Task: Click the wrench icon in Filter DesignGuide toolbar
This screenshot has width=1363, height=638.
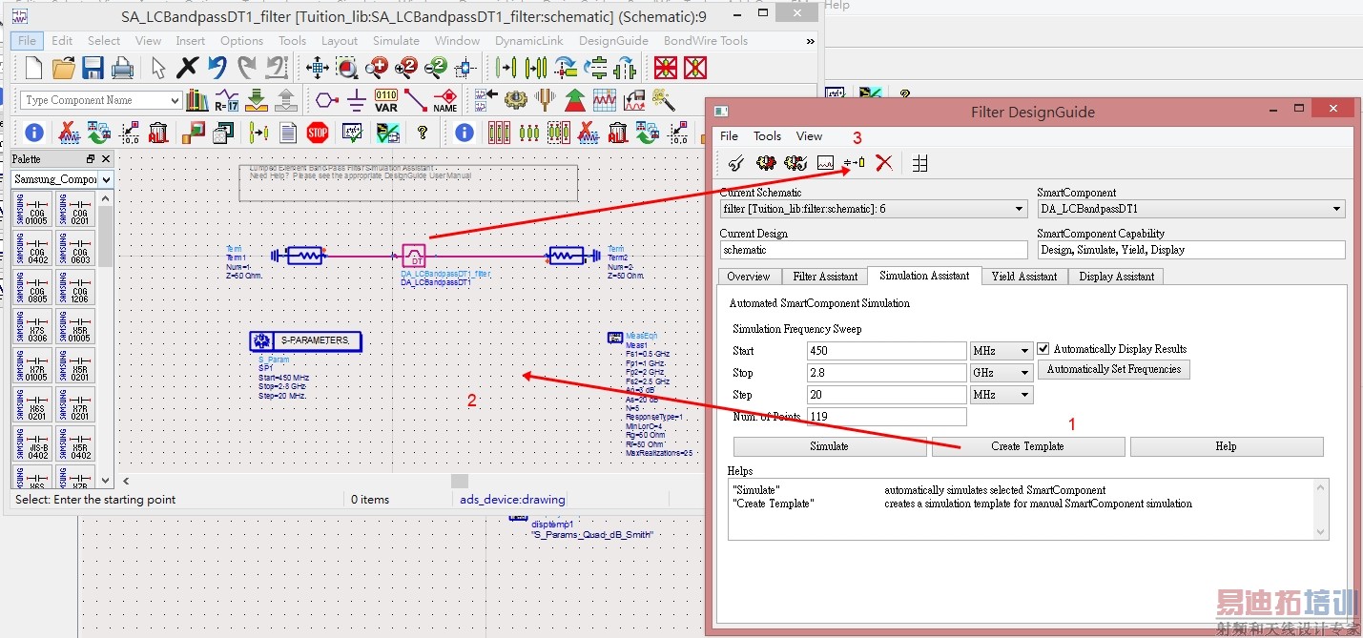Action: pos(735,163)
